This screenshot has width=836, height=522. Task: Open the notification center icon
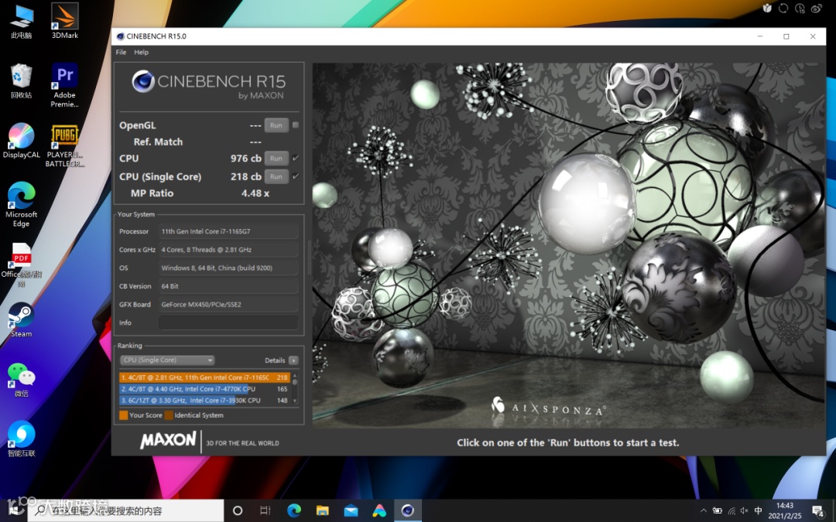pyautogui.click(x=818, y=511)
